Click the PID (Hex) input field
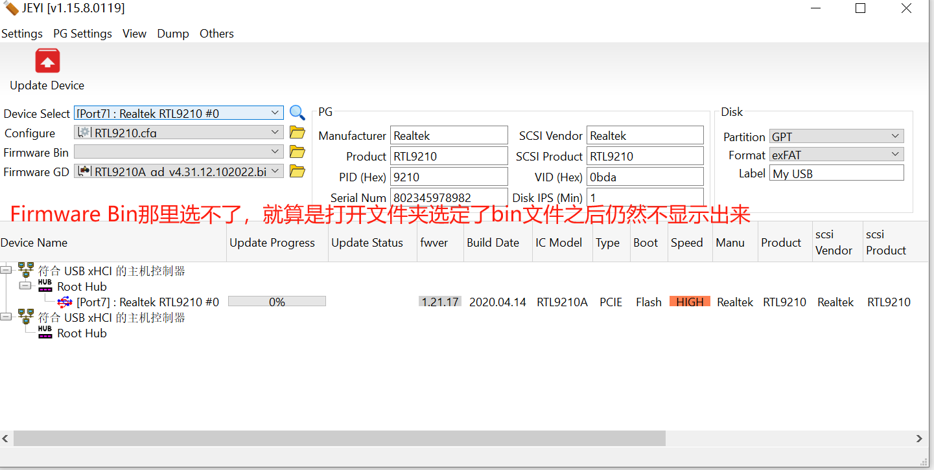This screenshot has height=470, width=934. click(x=449, y=177)
